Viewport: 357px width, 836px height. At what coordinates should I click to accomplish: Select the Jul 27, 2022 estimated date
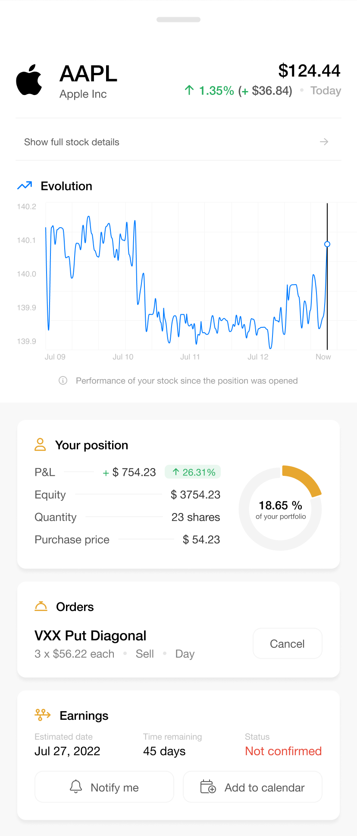tap(67, 751)
